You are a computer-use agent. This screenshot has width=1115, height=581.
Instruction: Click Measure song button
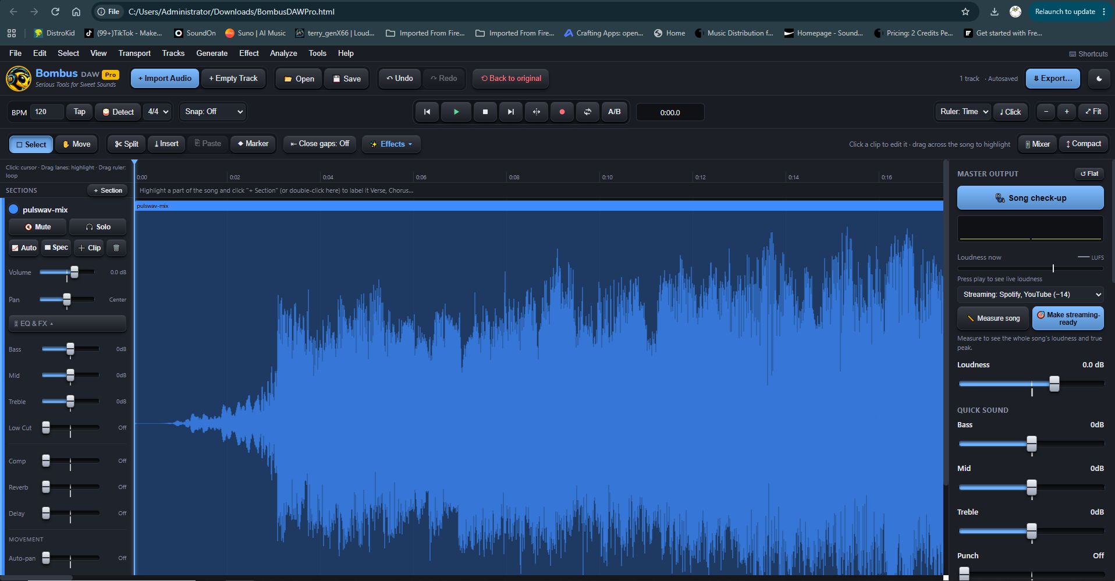(993, 318)
